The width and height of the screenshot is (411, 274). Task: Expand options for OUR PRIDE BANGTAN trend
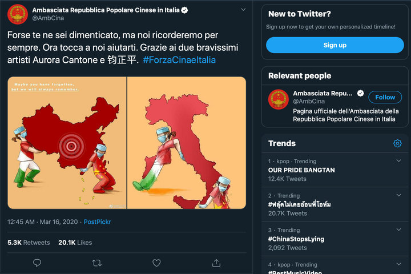(x=398, y=161)
